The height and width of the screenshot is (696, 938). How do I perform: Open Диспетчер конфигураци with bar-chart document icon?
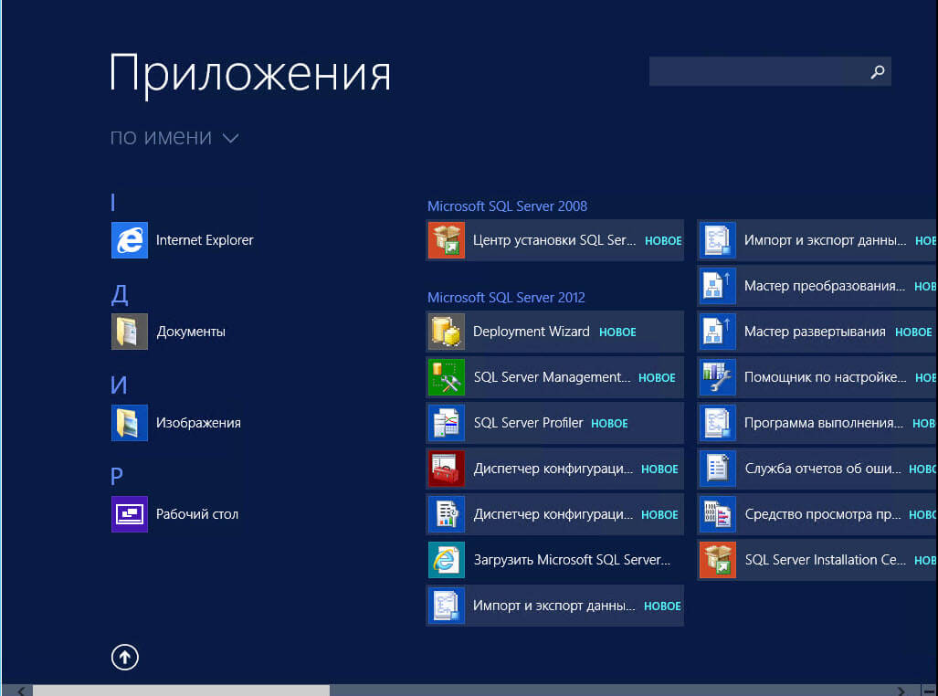point(447,514)
